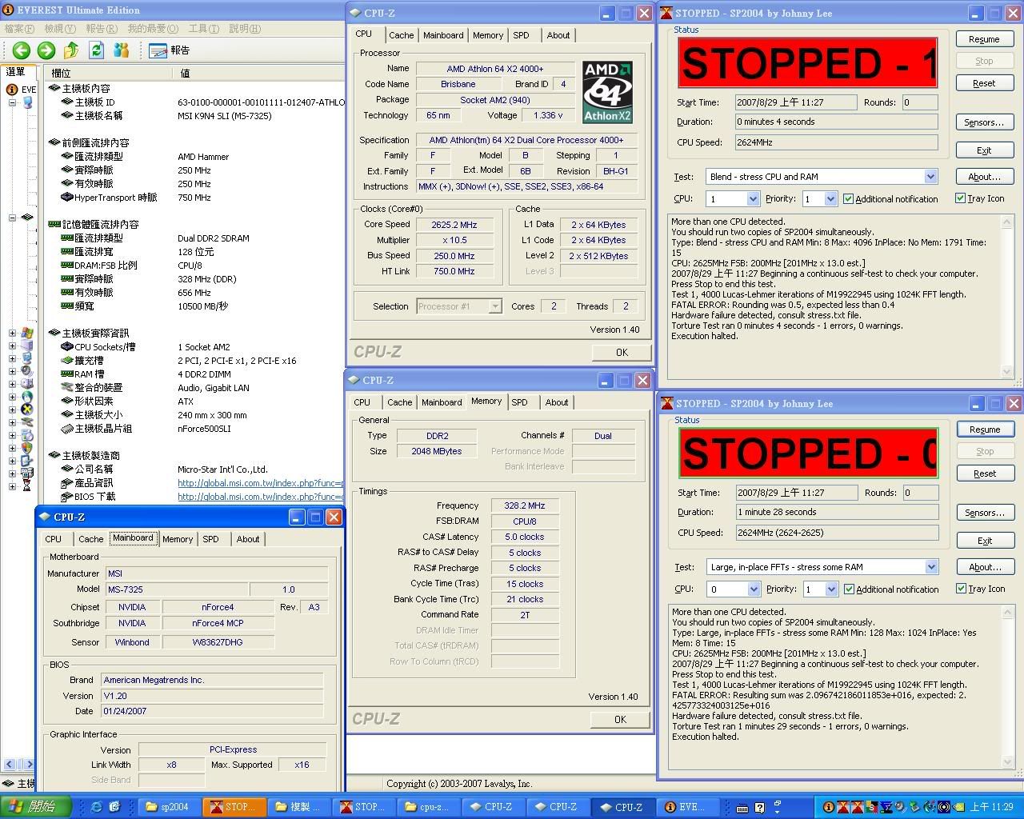Select the 主機板名稱 row in EVEREST
The image size is (1024, 819).
(196, 116)
